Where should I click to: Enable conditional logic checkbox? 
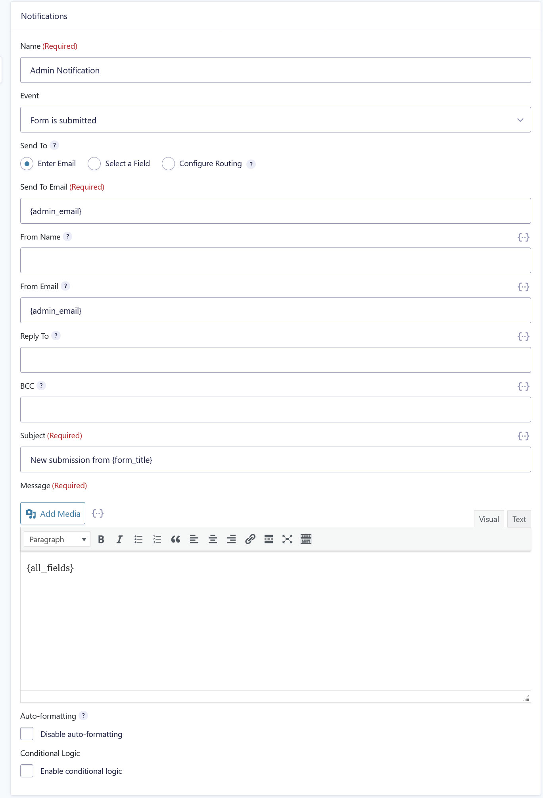coord(27,771)
